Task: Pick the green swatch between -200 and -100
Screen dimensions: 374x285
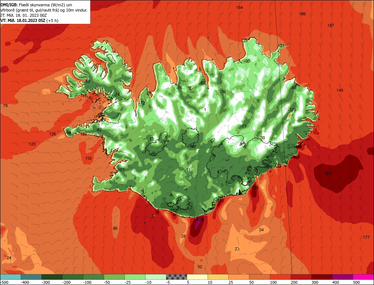Action: (73, 277)
